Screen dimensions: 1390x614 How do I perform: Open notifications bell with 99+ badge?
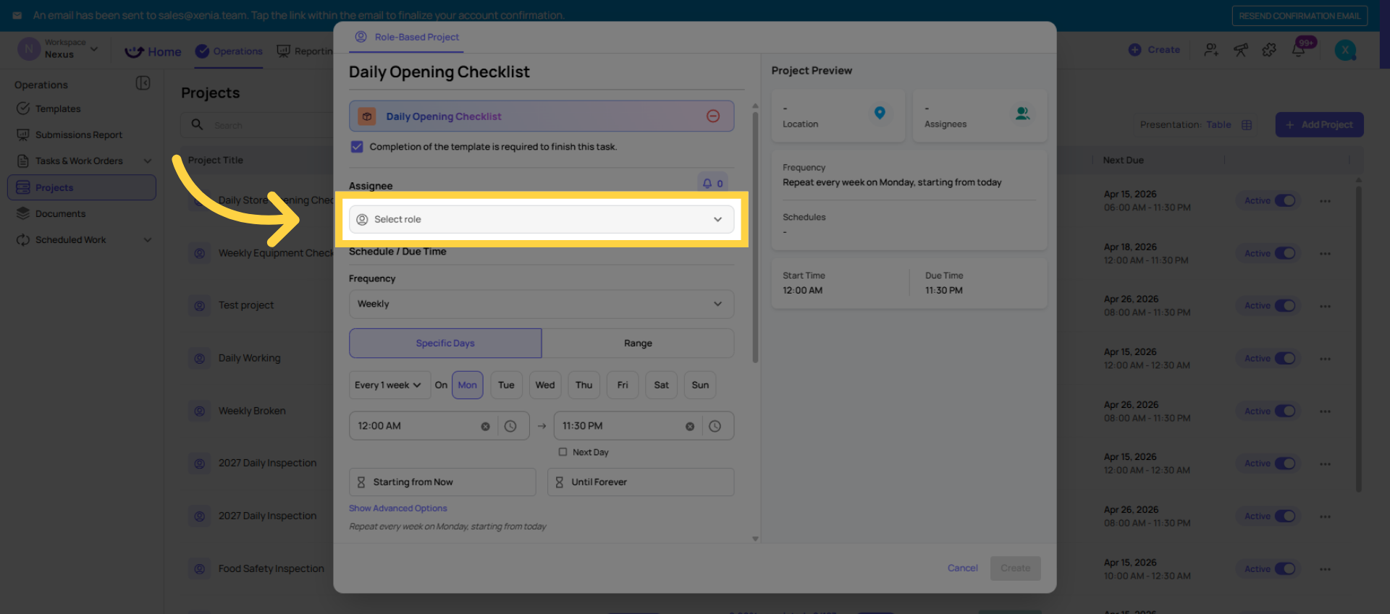[1299, 49]
